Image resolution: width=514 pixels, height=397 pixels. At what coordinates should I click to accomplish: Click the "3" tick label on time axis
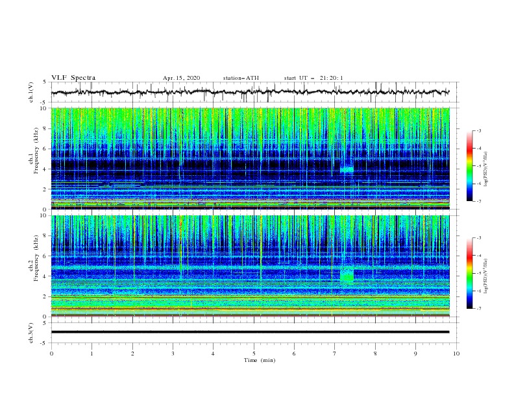tap(173, 354)
